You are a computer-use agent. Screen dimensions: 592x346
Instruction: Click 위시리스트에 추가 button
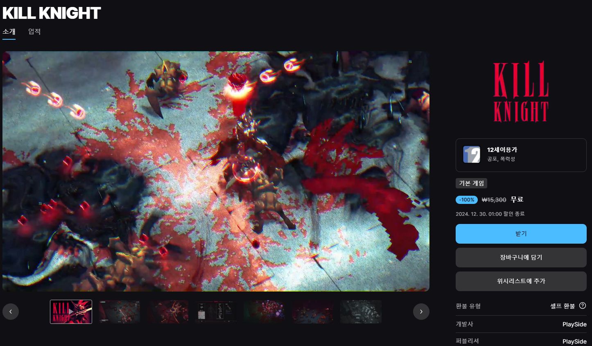click(x=521, y=281)
